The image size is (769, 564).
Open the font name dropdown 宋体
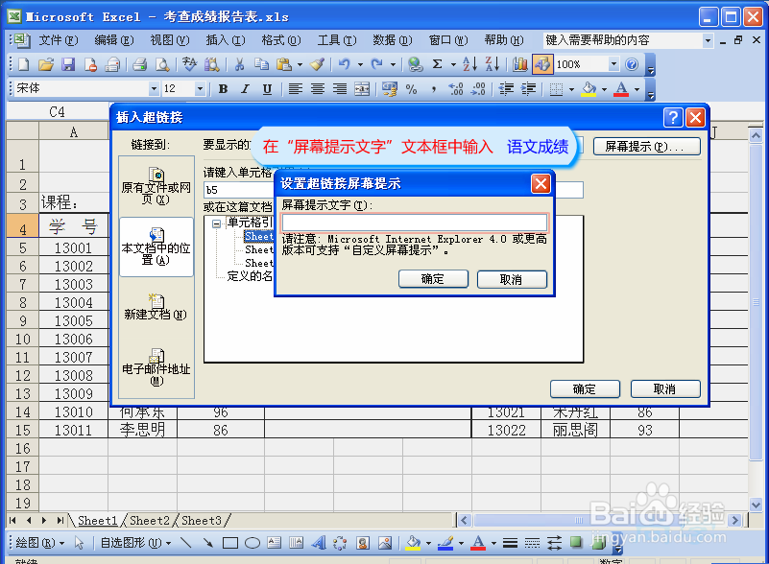tap(154, 88)
